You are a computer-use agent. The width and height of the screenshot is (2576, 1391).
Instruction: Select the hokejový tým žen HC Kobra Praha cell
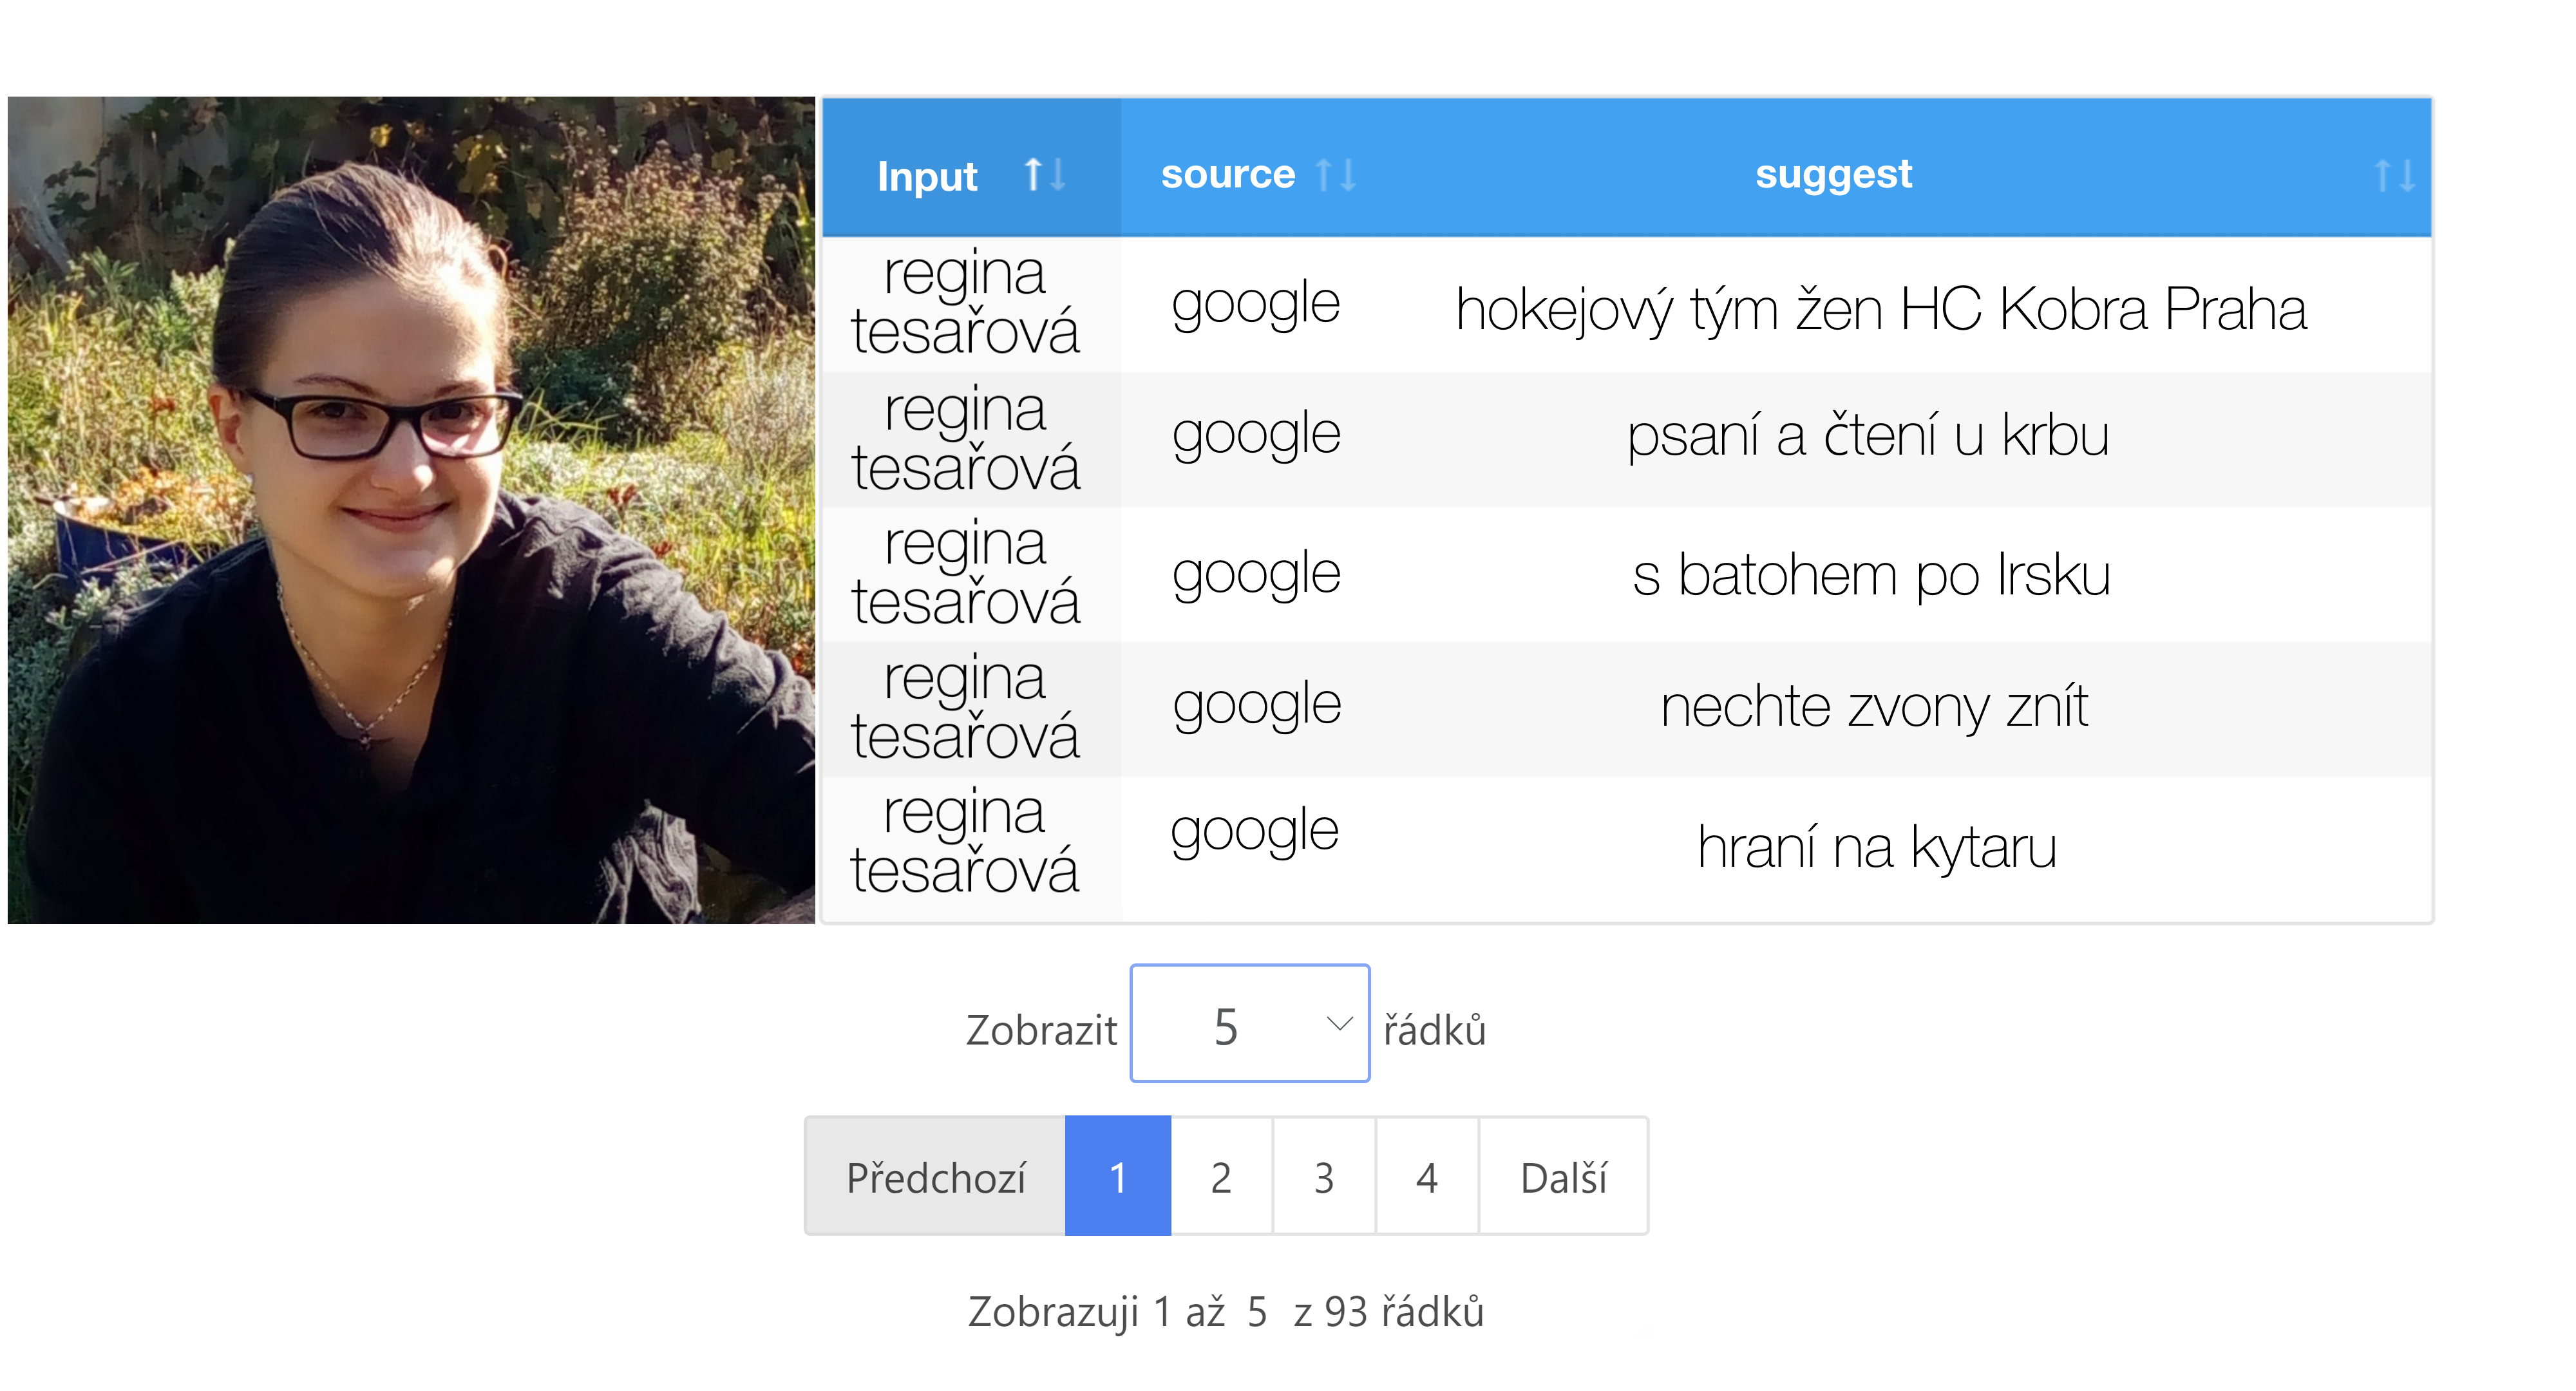1880,308
